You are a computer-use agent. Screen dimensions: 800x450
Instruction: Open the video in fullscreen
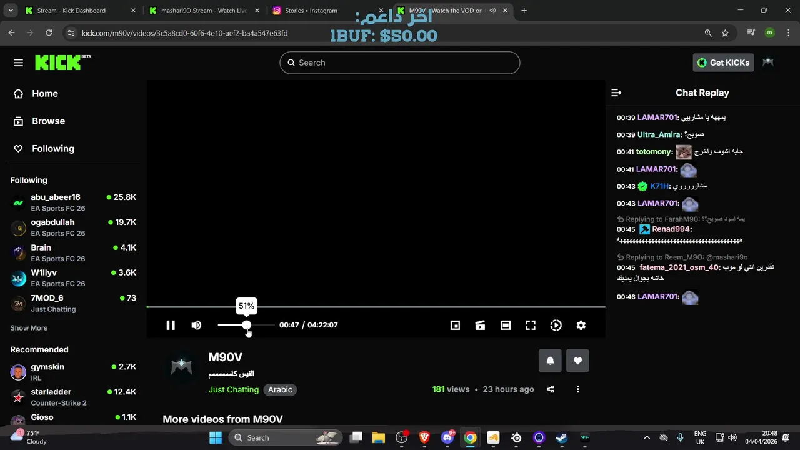tap(531, 325)
